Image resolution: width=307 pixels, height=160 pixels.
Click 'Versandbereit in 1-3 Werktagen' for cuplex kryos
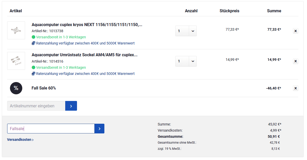tap(61, 37)
